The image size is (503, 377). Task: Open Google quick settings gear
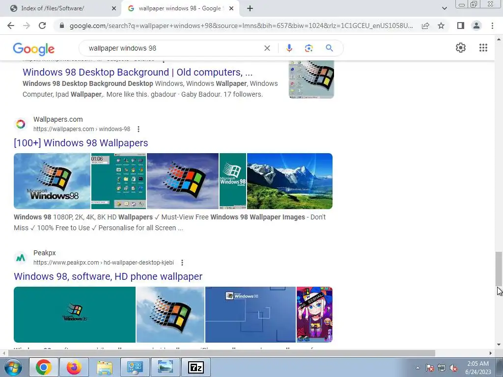click(461, 48)
